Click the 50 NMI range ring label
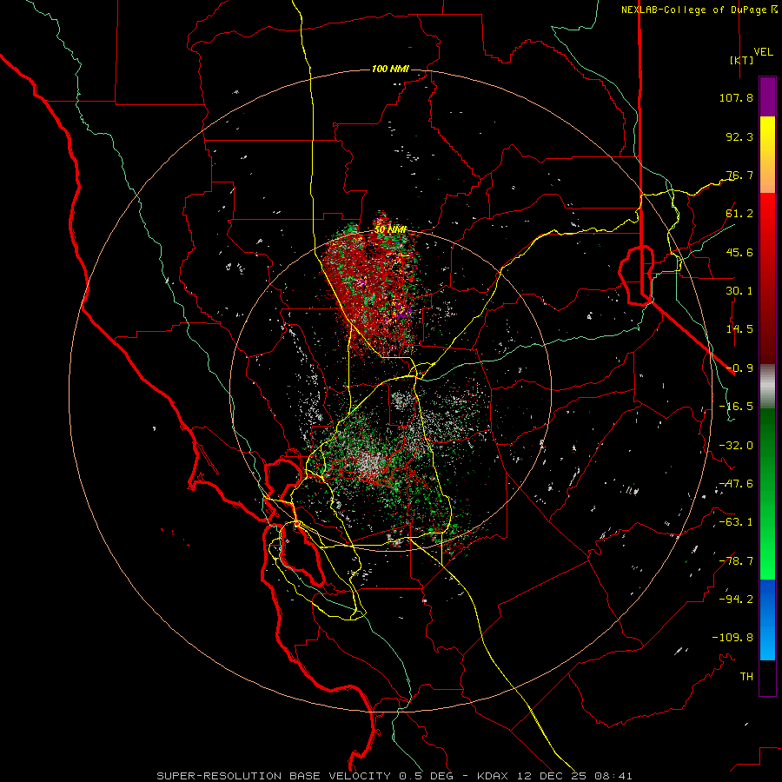The width and height of the screenshot is (782, 782). tap(390, 229)
